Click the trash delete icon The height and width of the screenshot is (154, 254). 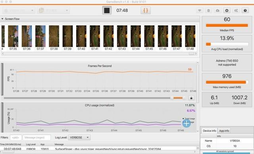(208, 11)
